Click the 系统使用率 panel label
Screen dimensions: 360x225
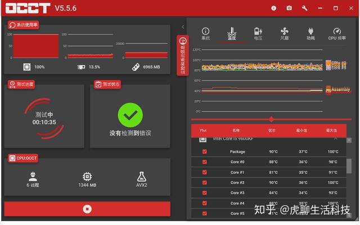tap(23, 25)
